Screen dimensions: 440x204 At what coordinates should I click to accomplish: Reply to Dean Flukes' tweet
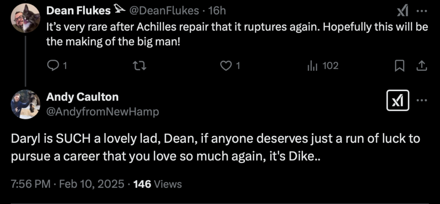(52, 66)
